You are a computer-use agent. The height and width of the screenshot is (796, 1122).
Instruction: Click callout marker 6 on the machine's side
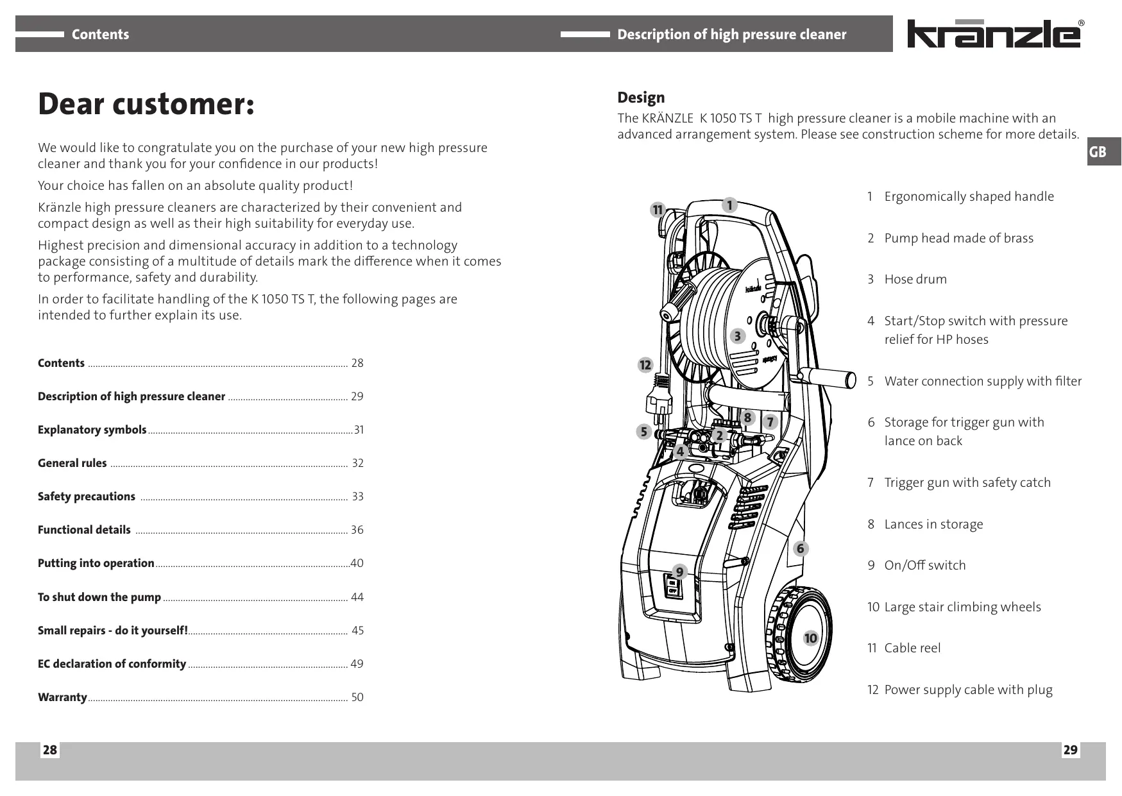point(800,548)
